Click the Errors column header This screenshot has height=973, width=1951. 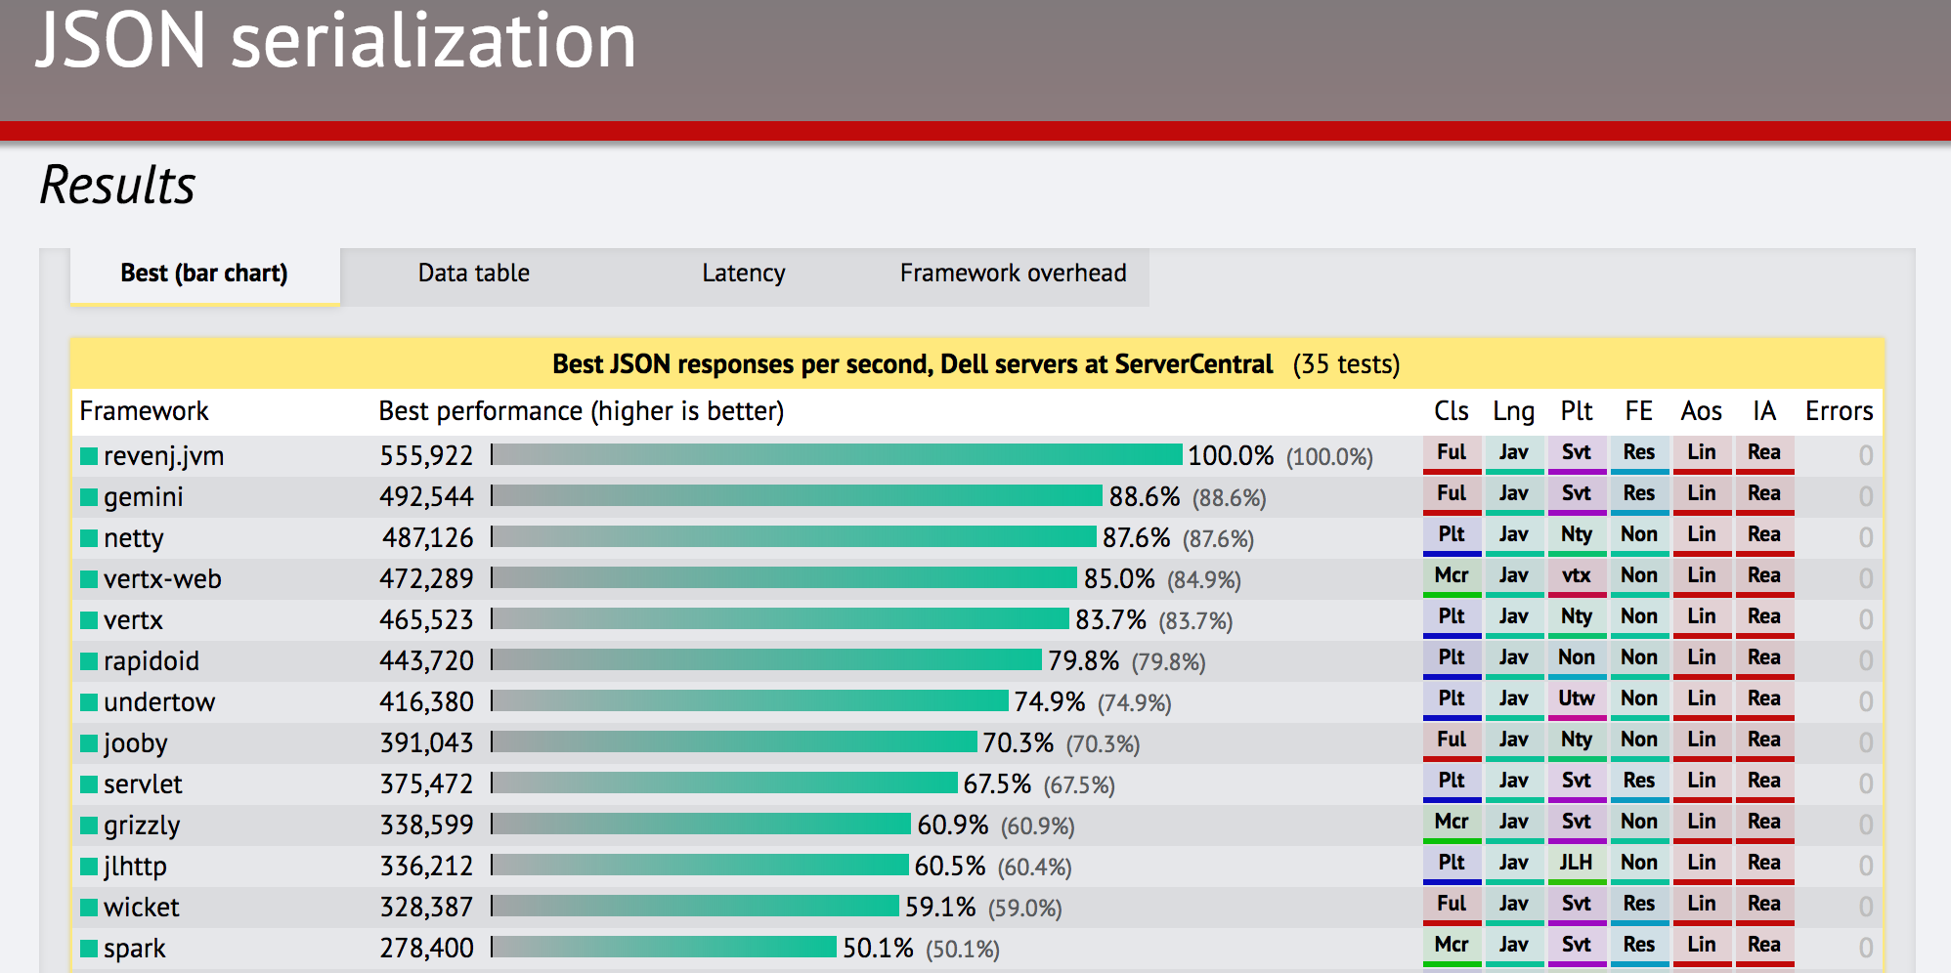tap(1839, 411)
